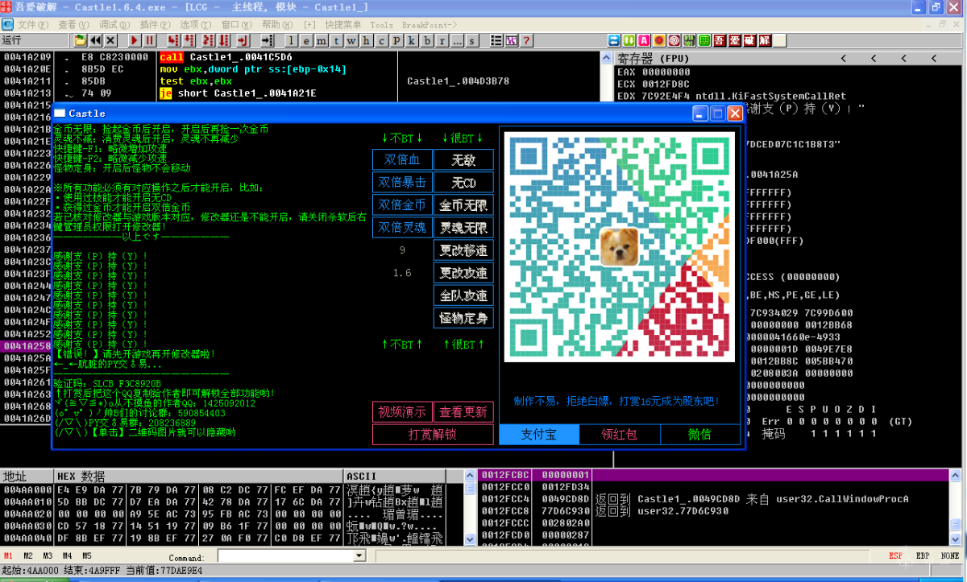Open Handles with the 'h' button
This screenshot has height=582, width=967.
click(367, 40)
